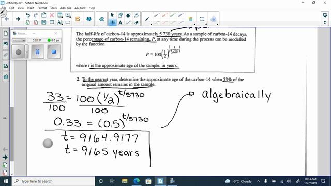
Task: Open the Page Sorter sidebar tab
Action: [6, 33]
